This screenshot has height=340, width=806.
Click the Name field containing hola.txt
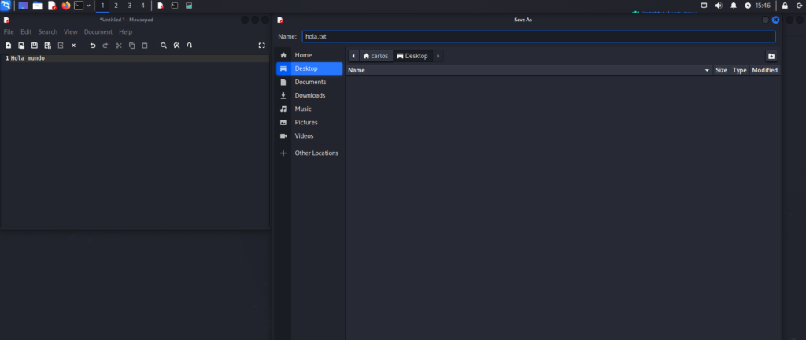pos(538,36)
